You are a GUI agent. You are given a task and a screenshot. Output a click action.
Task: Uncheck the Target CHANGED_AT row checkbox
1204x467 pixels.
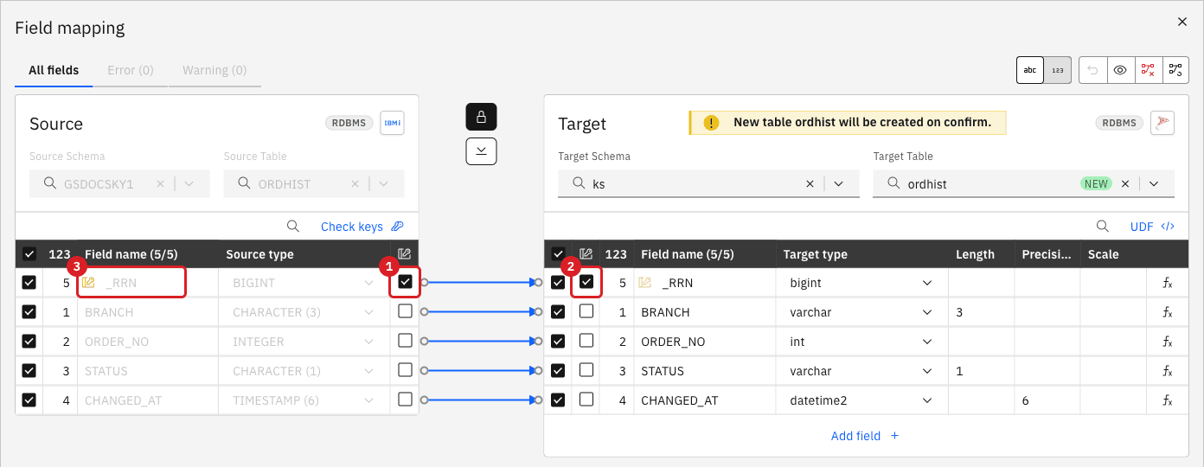pyautogui.click(x=558, y=400)
